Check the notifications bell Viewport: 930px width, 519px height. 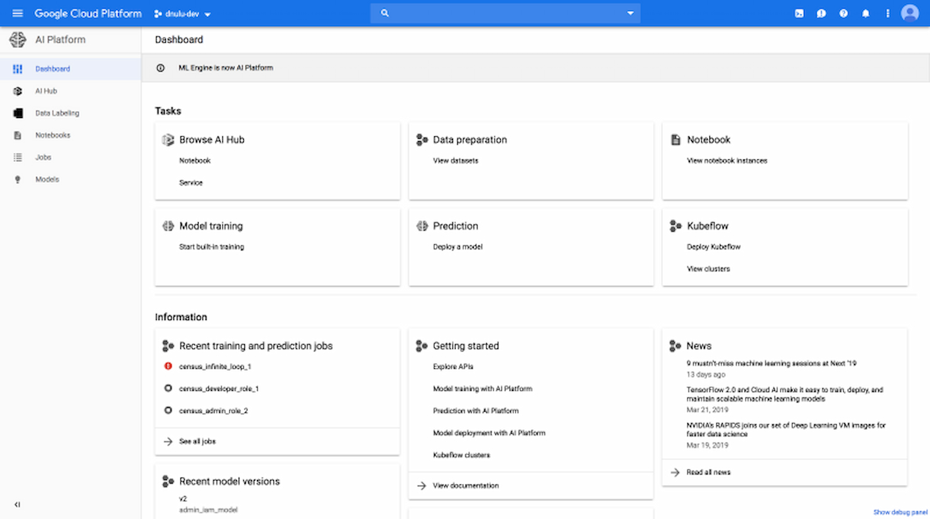click(x=865, y=13)
